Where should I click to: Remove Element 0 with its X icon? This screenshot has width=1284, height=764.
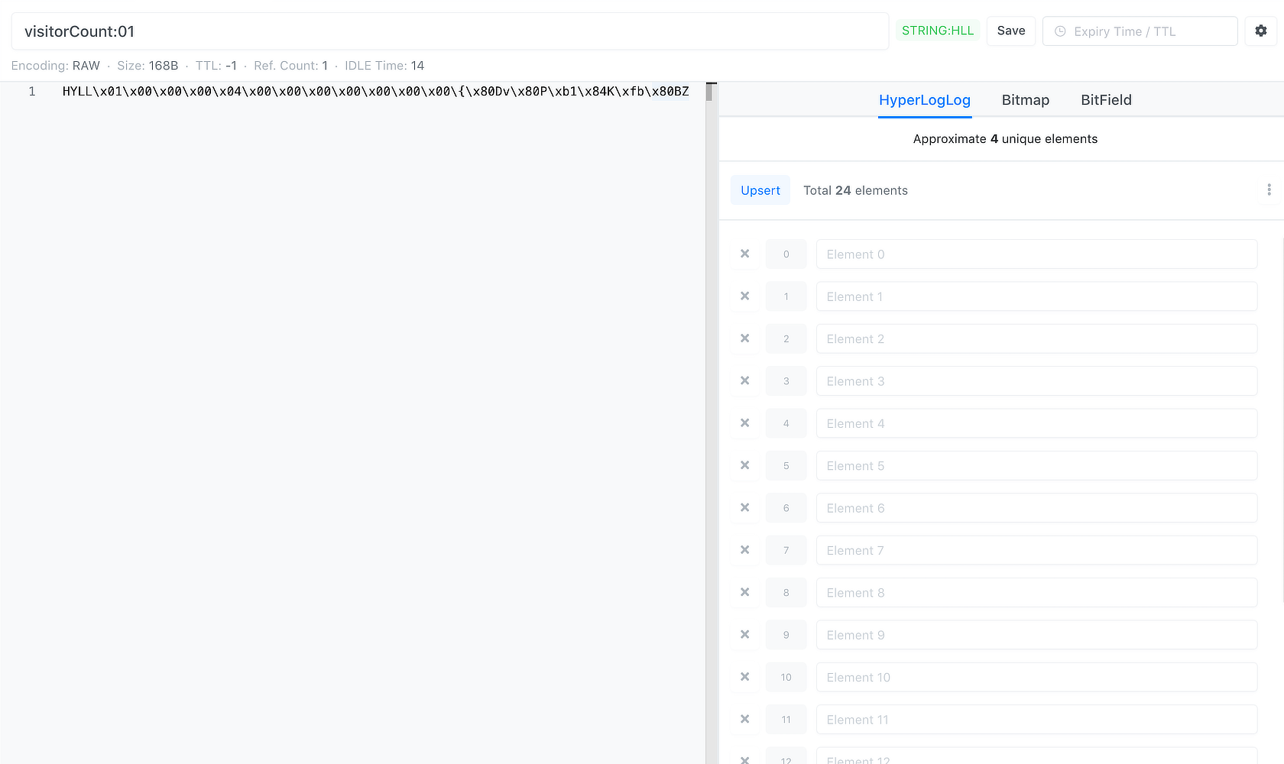[x=745, y=254]
